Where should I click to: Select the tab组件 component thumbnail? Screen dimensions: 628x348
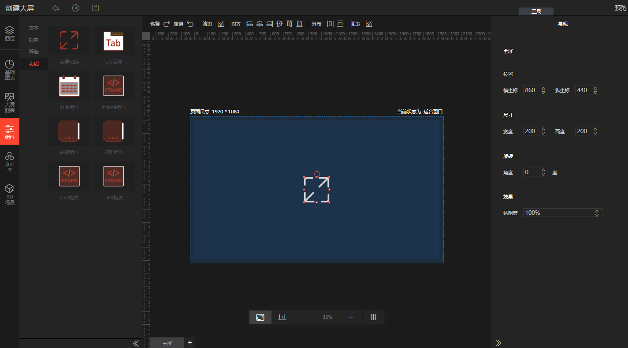(x=114, y=41)
